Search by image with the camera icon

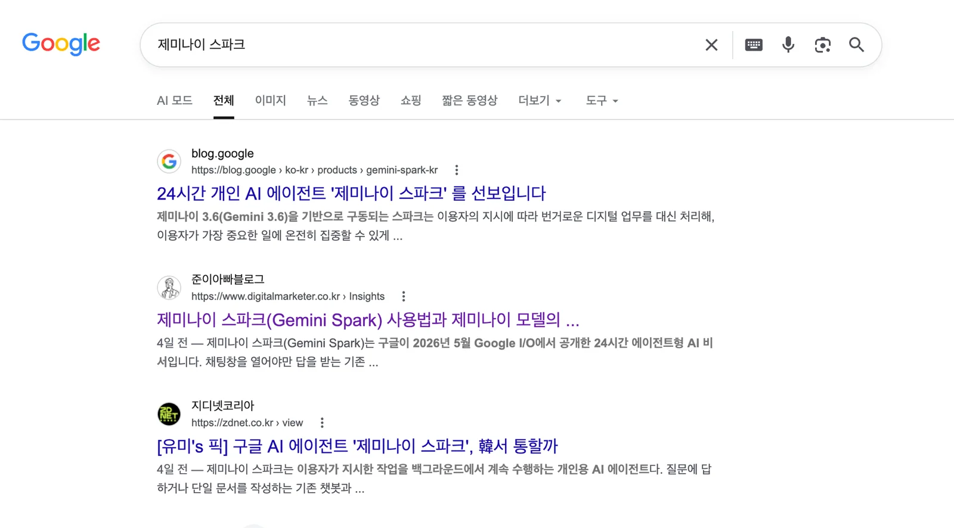coord(823,45)
